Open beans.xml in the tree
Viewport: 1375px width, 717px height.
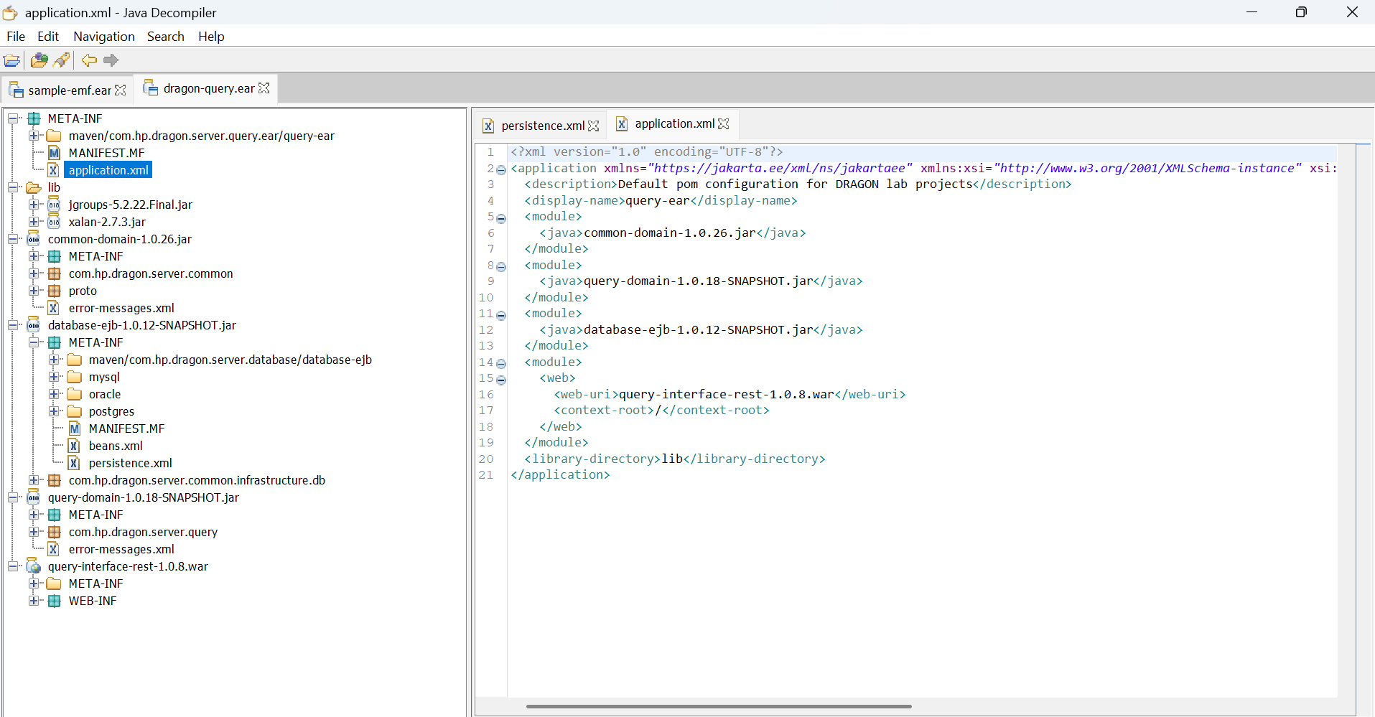pos(115,446)
